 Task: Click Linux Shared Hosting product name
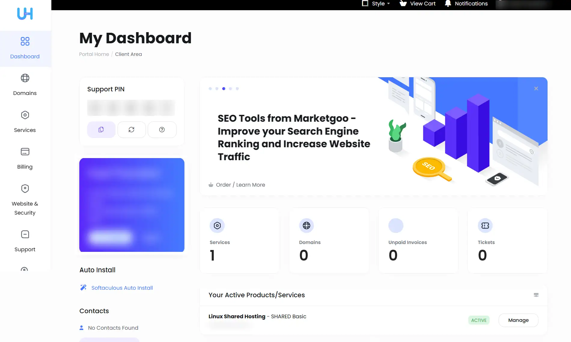pos(237,316)
